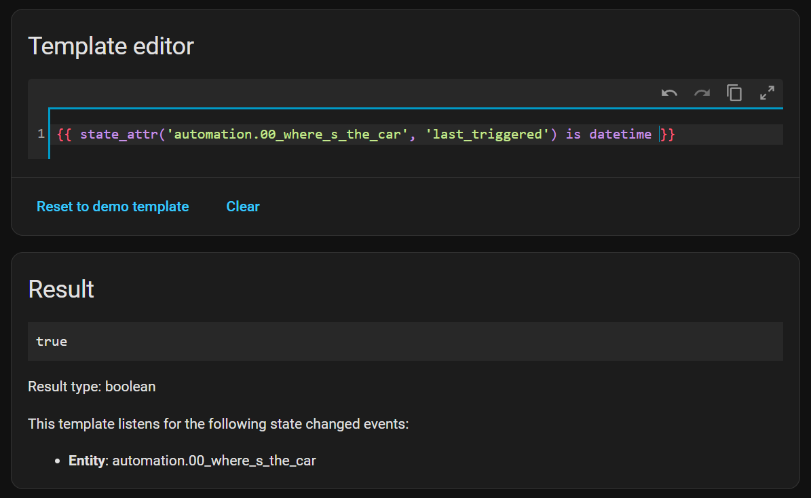Click the 'true' result output box
Image resolution: width=811 pixels, height=498 pixels.
[x=405, y=341]
